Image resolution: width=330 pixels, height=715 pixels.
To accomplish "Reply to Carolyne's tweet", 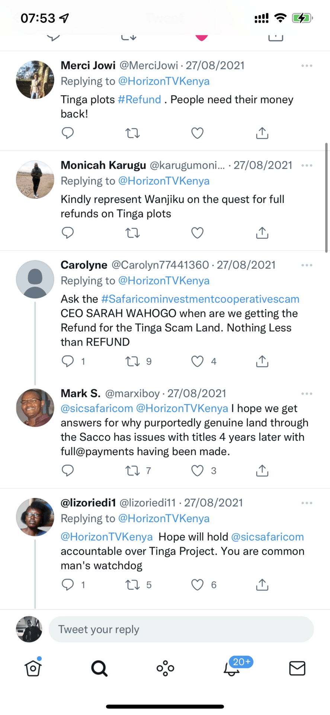I will (68, 361).
